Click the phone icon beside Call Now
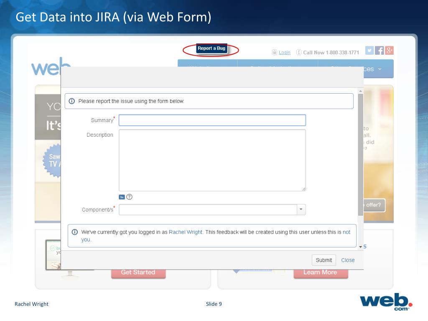 (x=299, y=52)
